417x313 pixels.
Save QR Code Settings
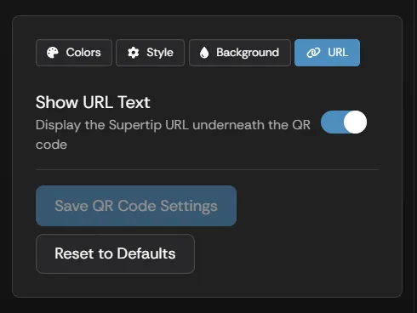point(136,206)
